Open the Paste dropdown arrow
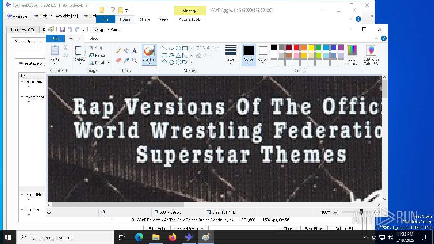 click(55, 63)
